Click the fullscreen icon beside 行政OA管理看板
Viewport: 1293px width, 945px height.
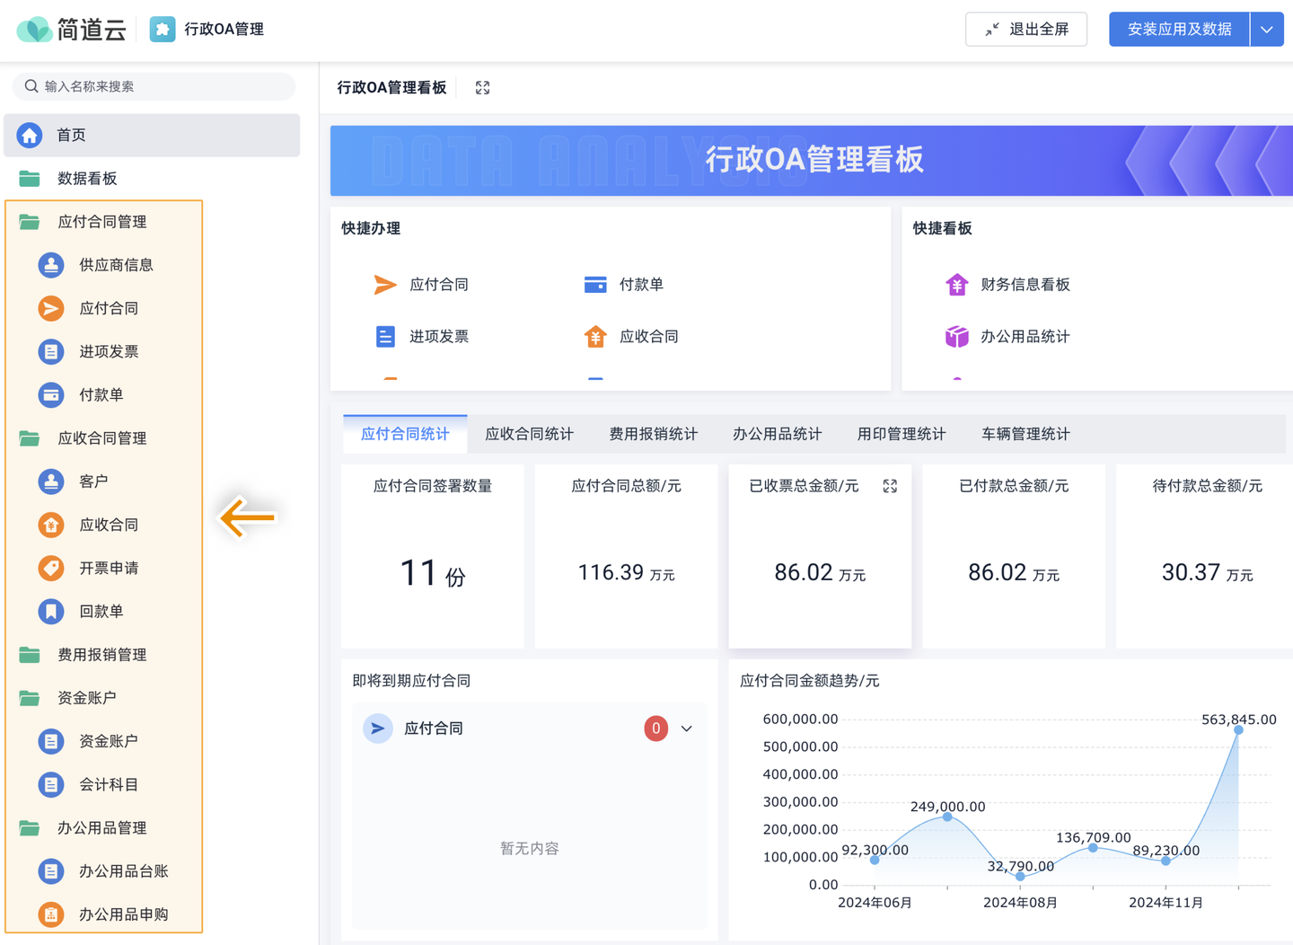482,87
